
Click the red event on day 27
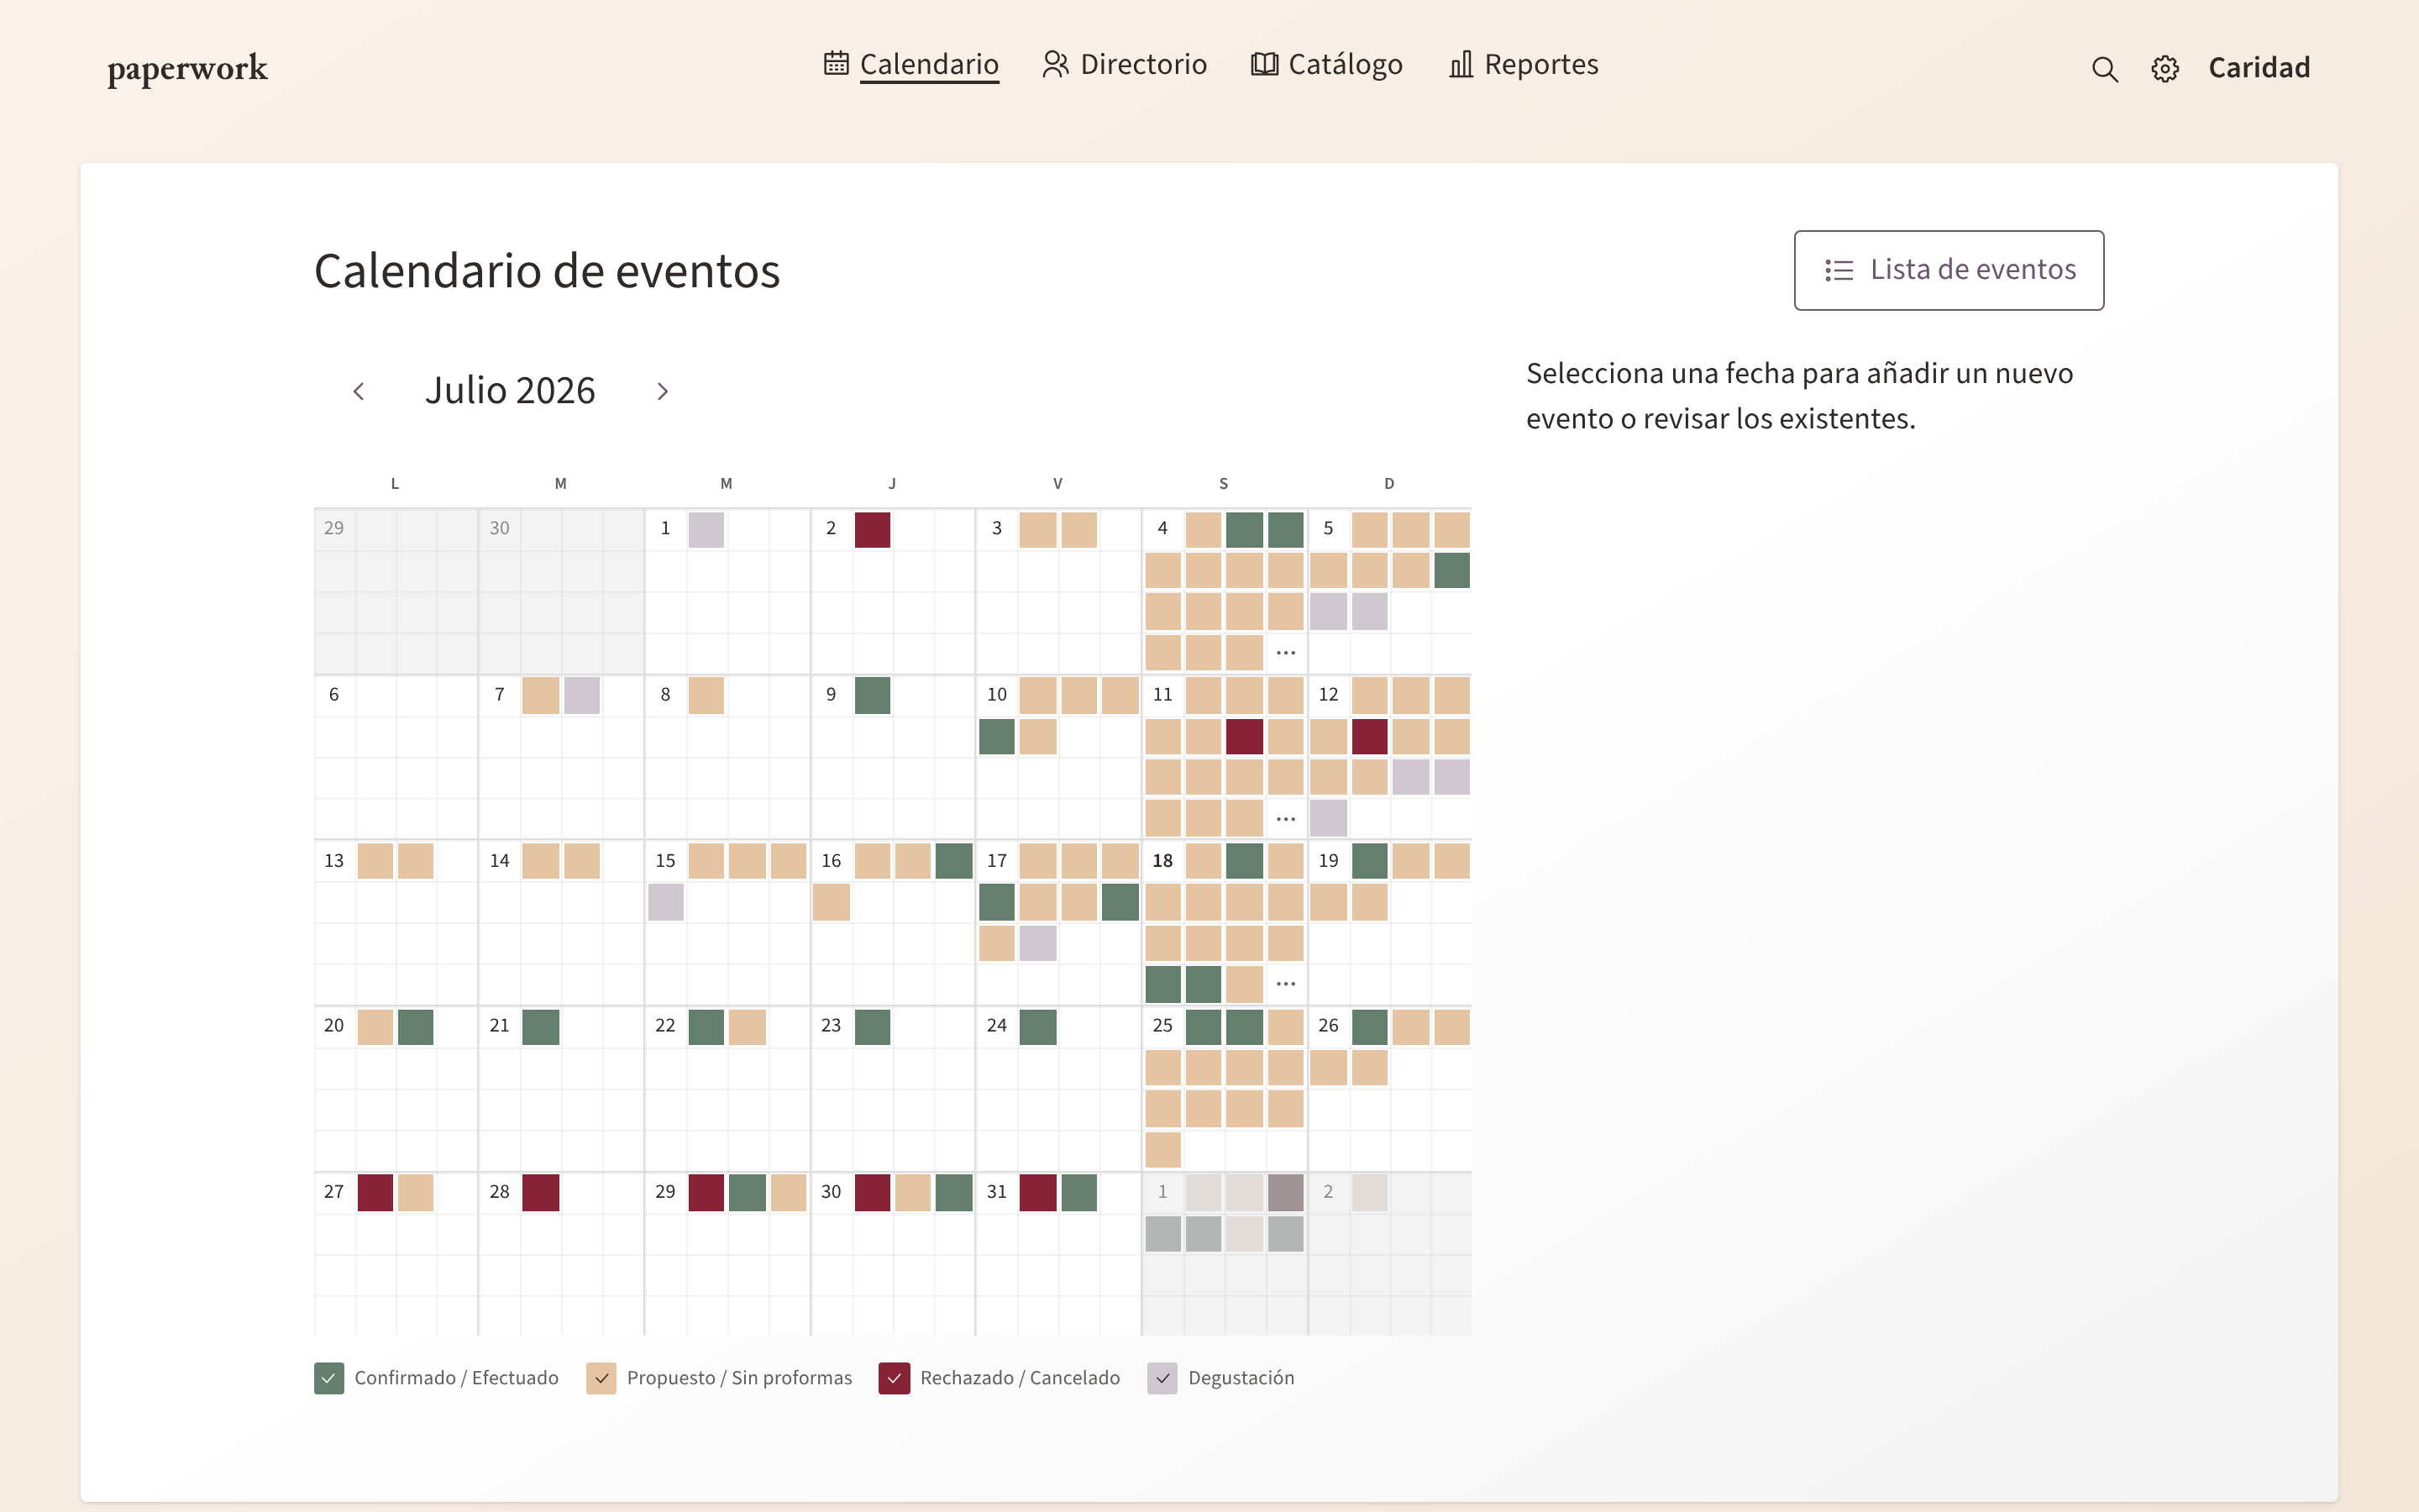coord(375,1193)
